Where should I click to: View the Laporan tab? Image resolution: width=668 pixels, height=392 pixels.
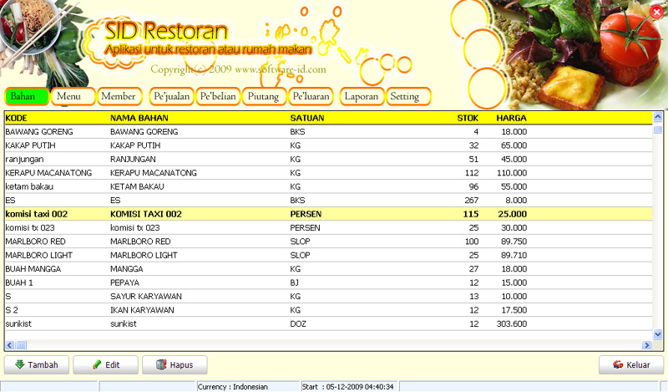(x=362, y=96)
